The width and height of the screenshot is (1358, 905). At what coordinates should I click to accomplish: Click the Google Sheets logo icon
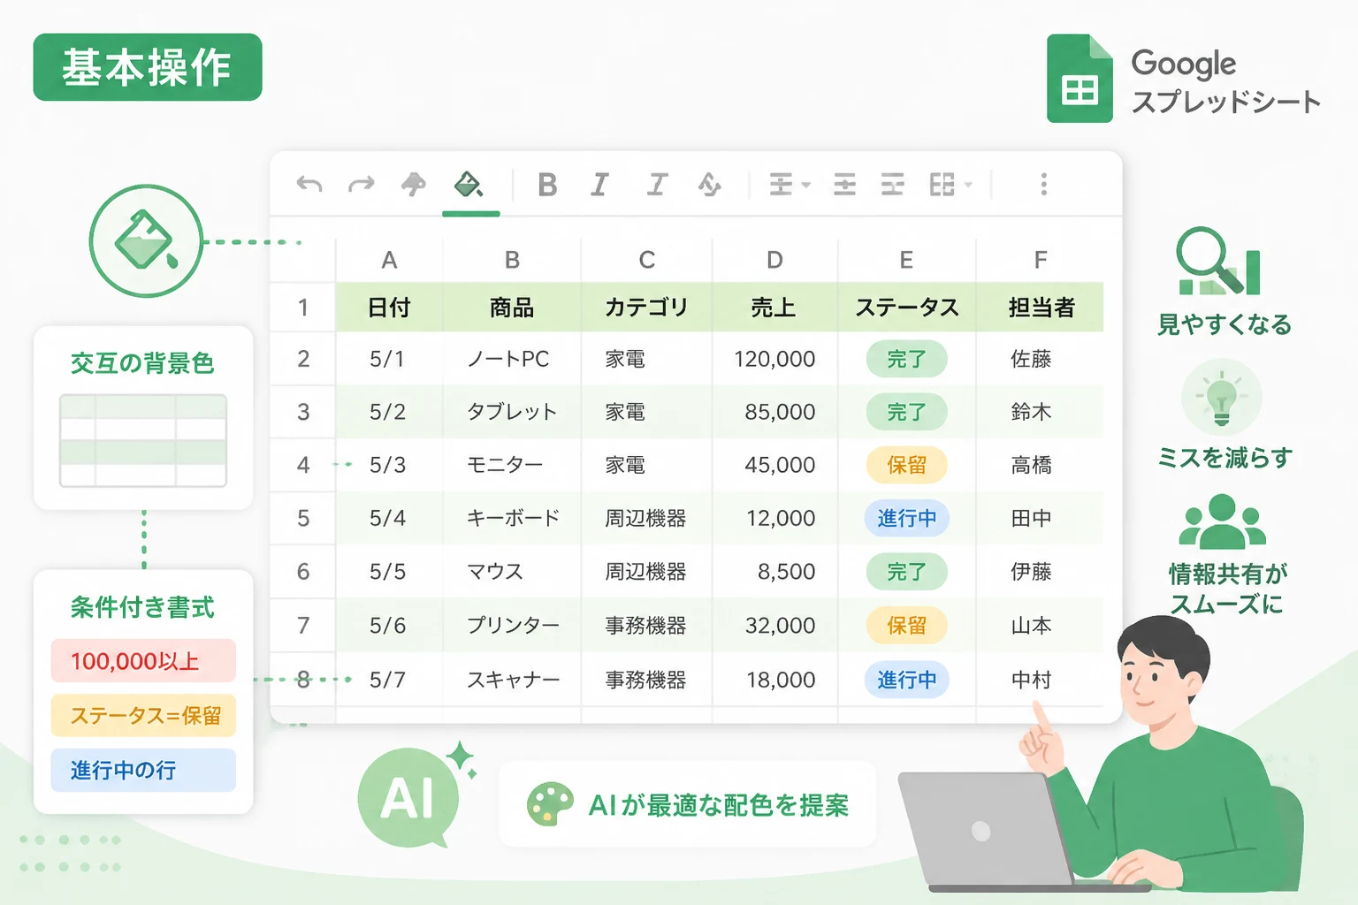[1080, 79]
